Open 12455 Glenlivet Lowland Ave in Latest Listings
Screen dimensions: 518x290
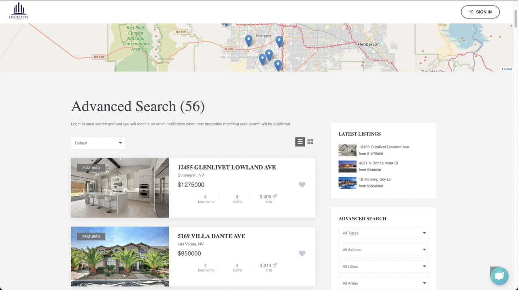coord(384,147)
